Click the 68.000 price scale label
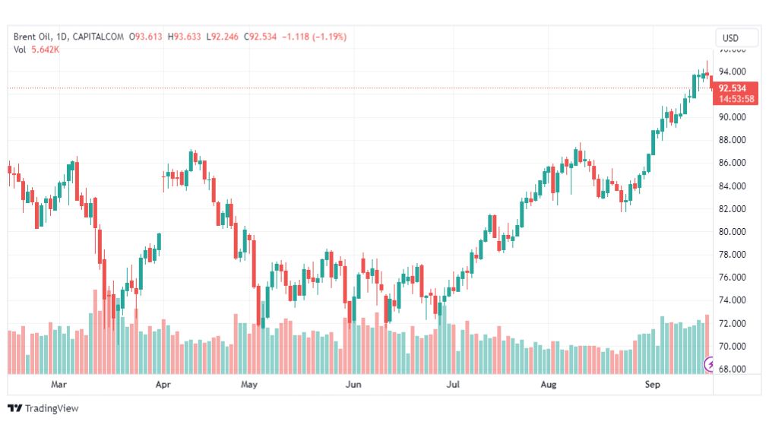 point(733,370)
